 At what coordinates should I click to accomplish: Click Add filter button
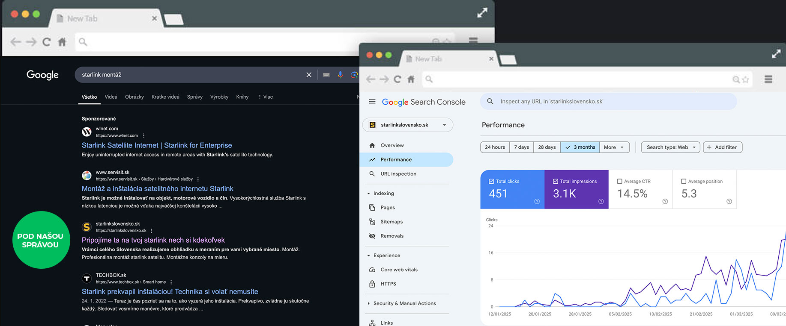pos(723,147)
